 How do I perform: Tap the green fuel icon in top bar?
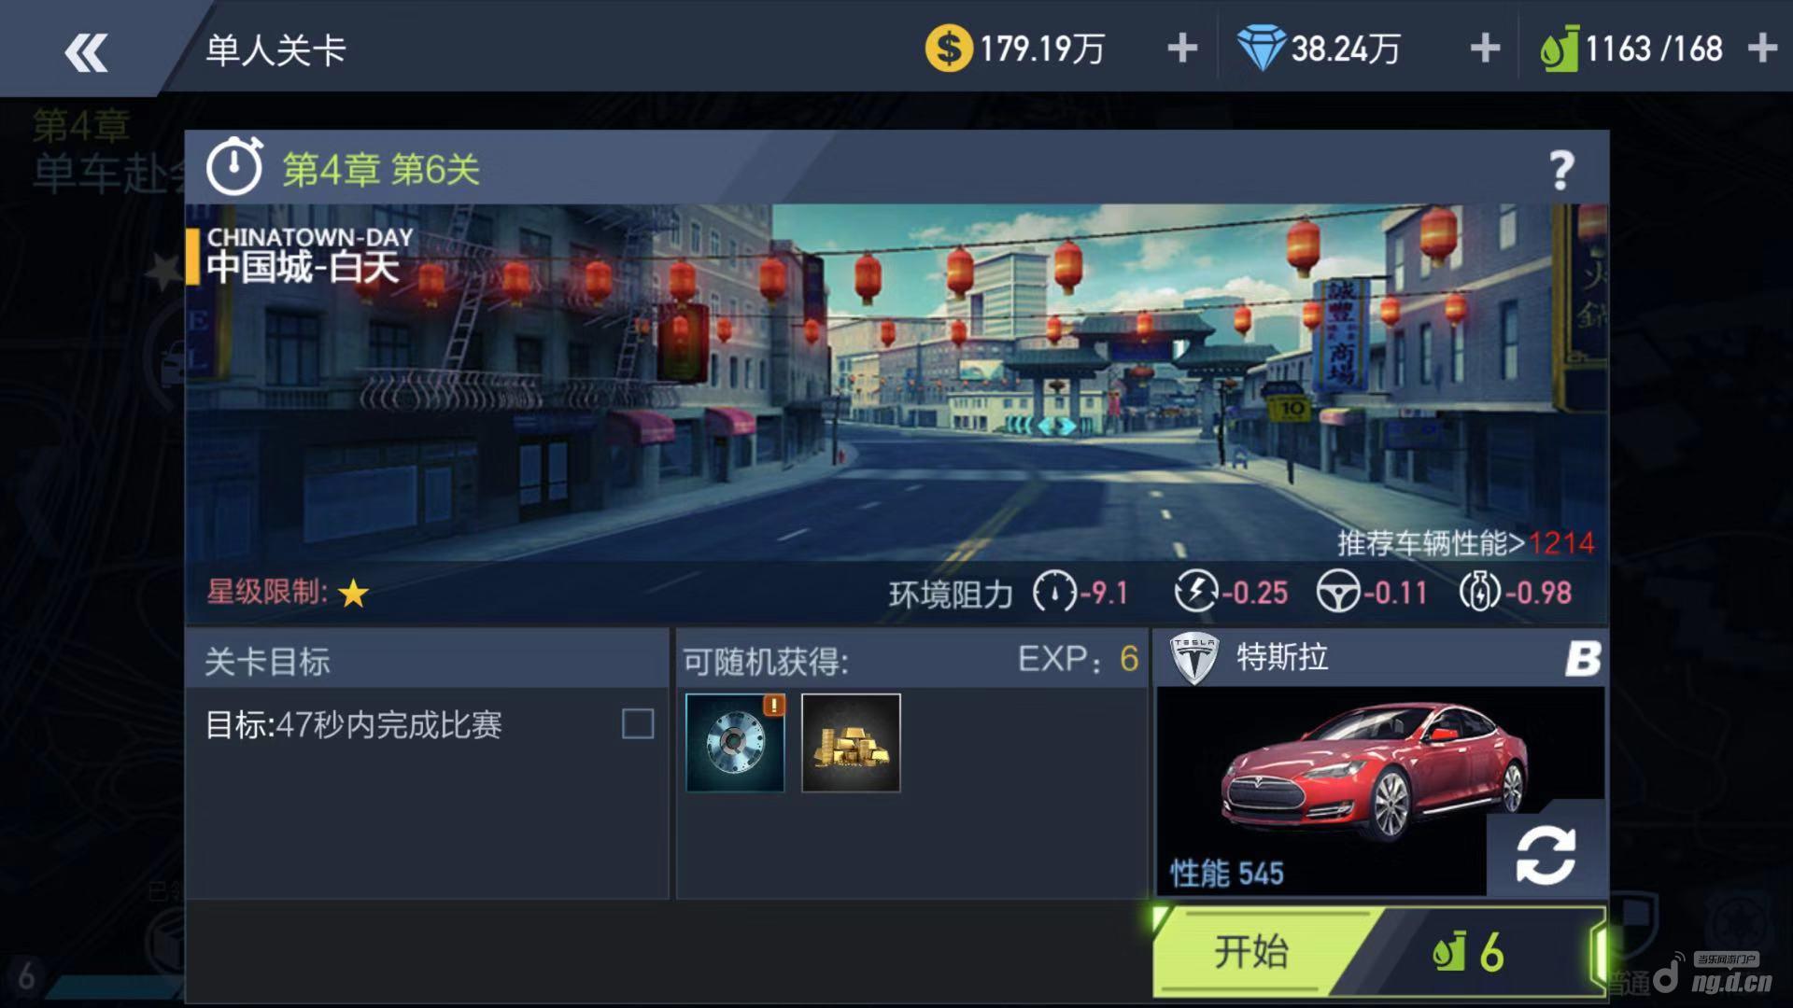pos(1559,50)
